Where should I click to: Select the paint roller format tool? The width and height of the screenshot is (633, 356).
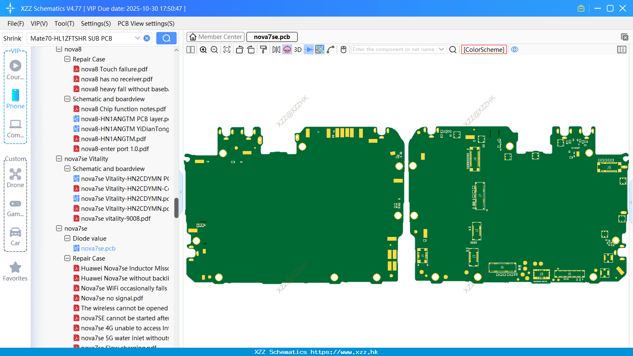pyautogui.click(x=263, y=49)
